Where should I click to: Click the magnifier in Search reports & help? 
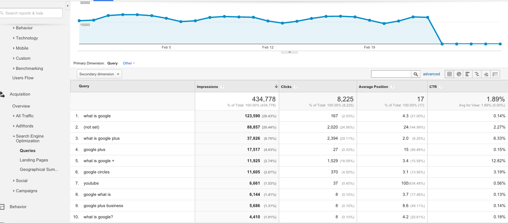(2, 13)
